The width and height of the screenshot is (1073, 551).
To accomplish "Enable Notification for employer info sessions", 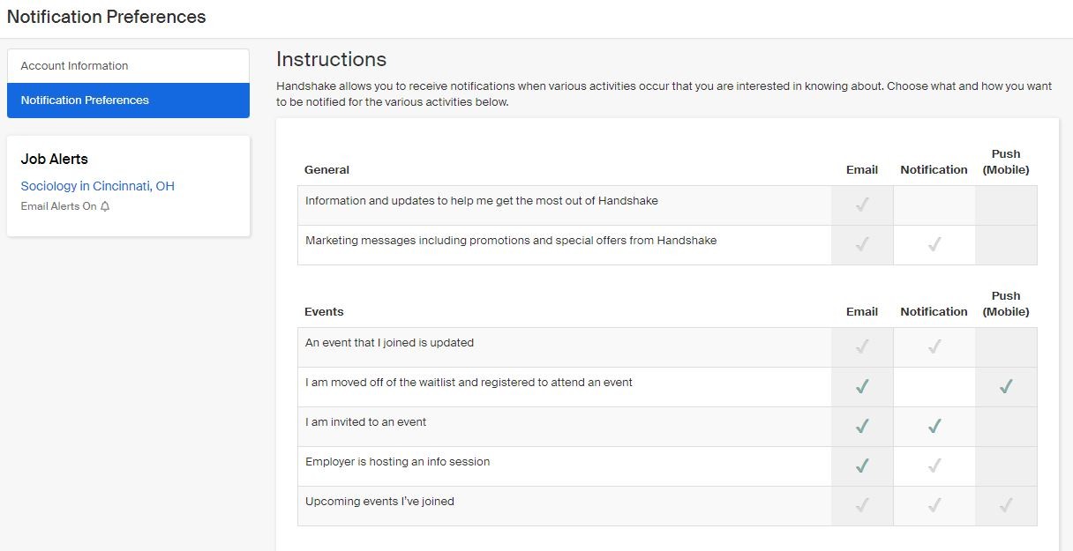I will (934, 465).
